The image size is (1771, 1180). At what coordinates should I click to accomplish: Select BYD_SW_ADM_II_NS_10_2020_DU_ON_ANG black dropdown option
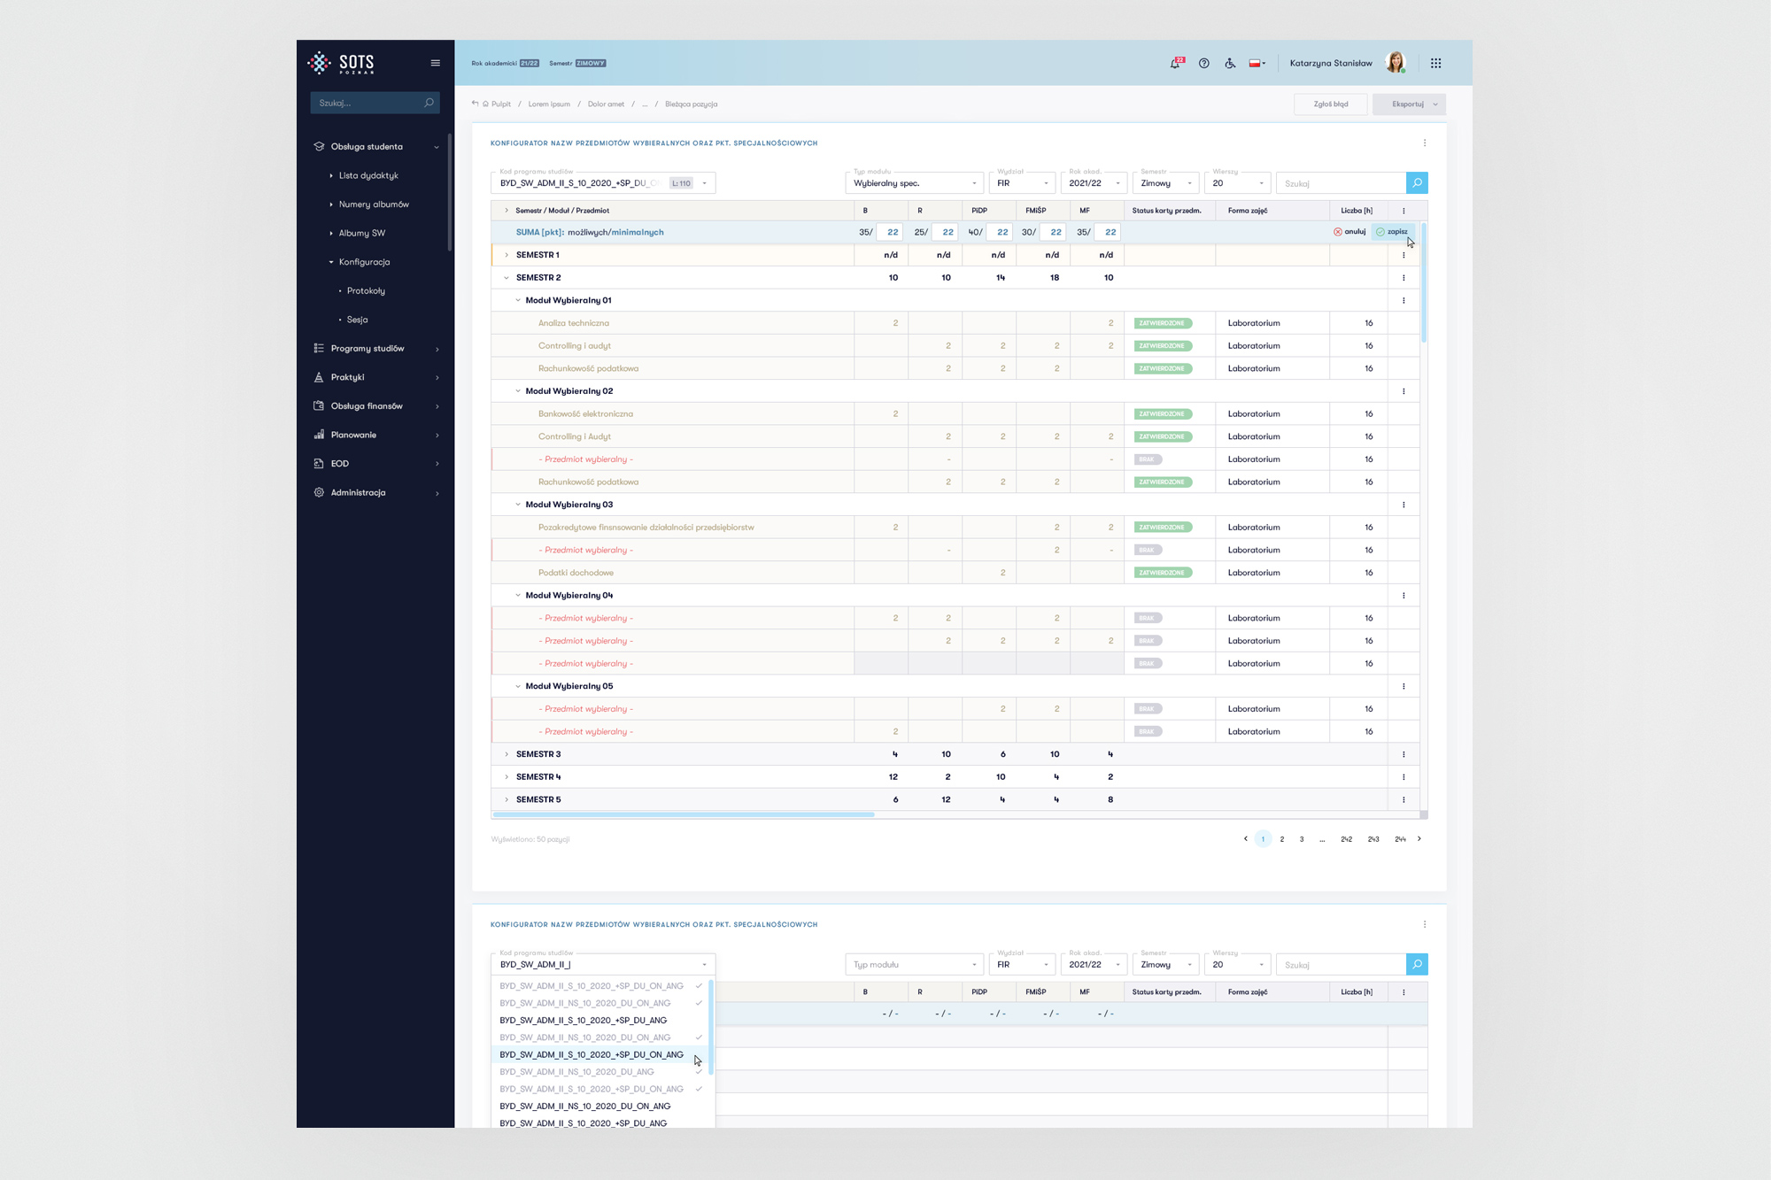(x=584, y=1106)
